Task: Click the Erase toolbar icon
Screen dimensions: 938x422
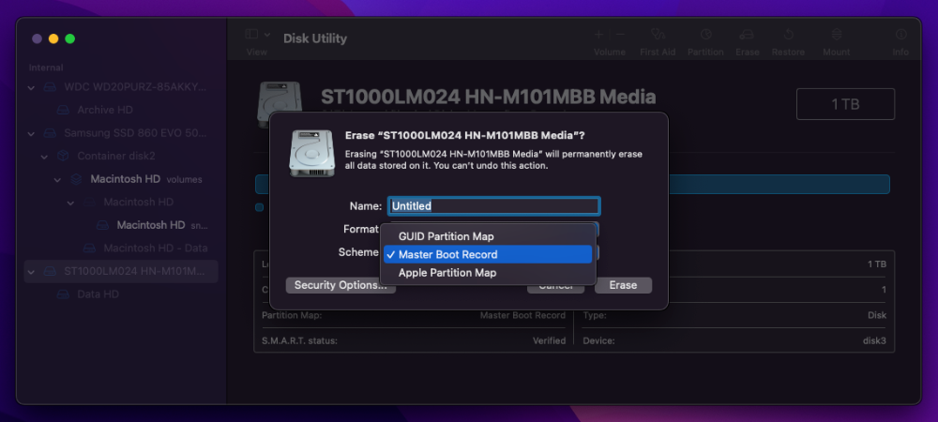Action: tap(747, 35)
